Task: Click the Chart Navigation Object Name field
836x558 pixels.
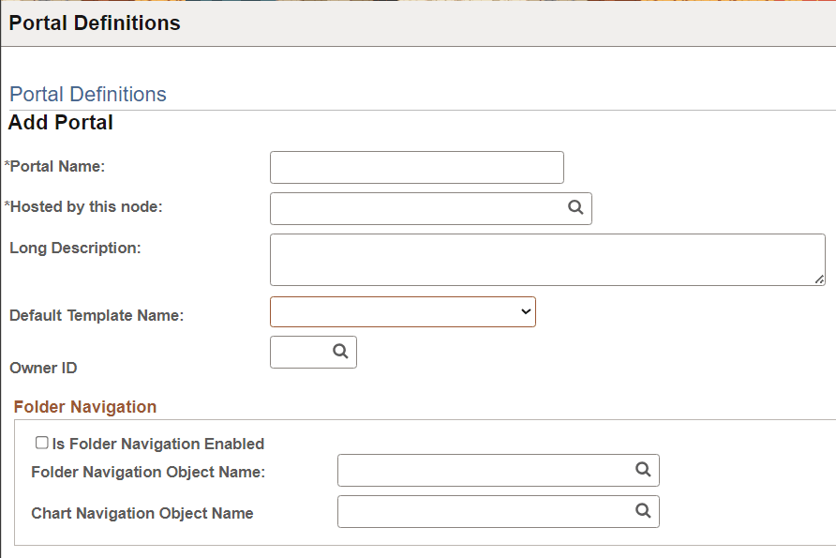Action: (478, 511)
